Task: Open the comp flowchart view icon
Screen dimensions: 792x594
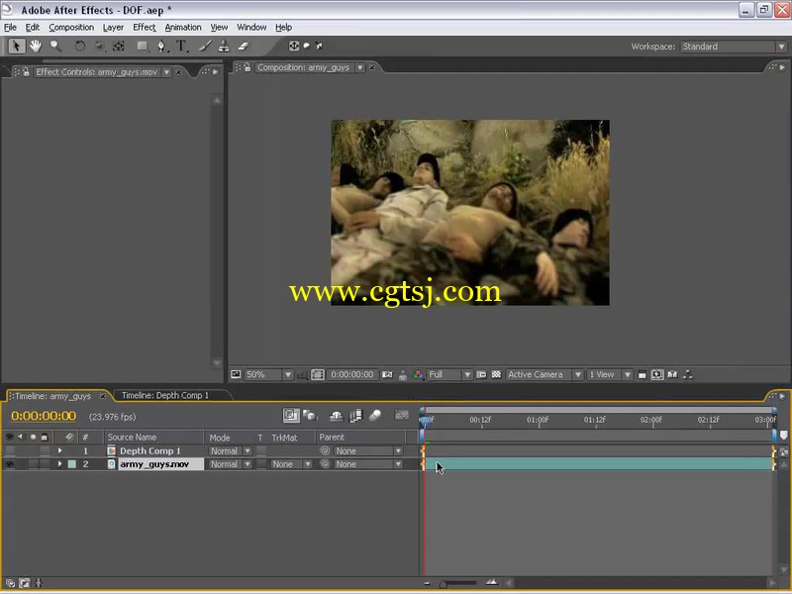Action: click(687, 375)
